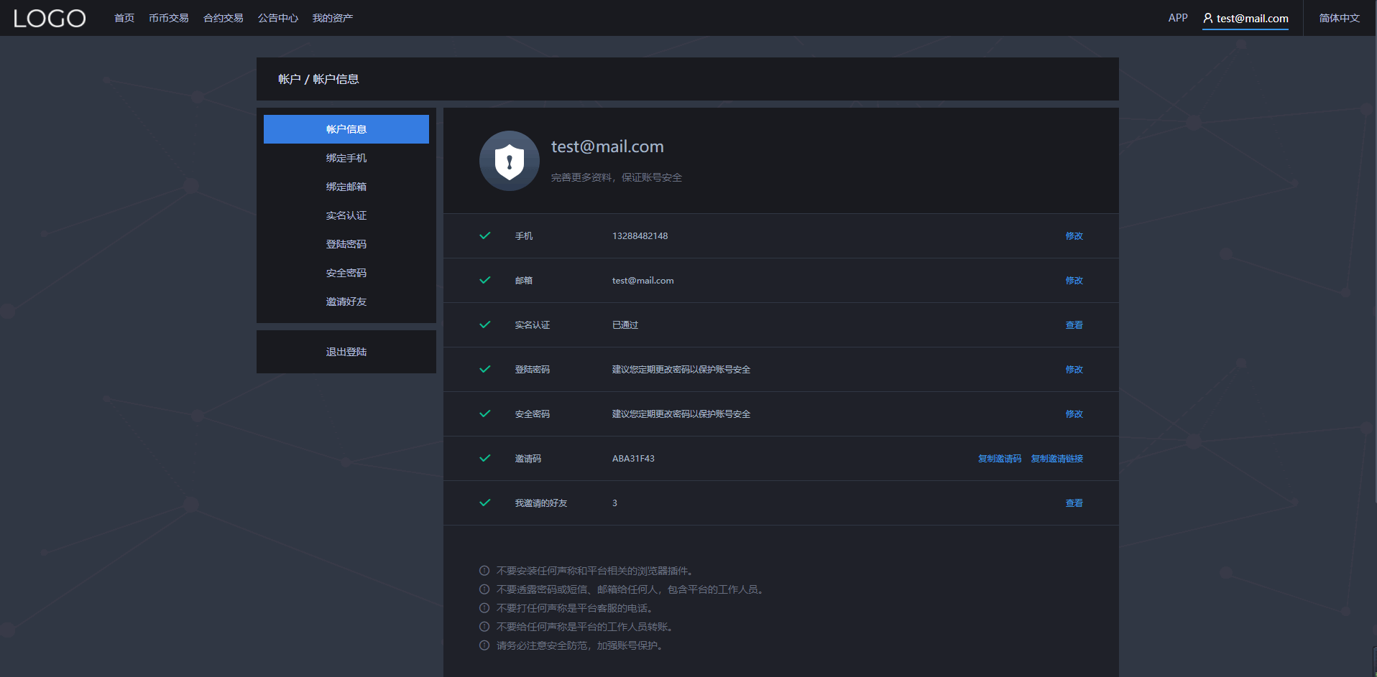Click 复制邀请码 to copy invite code
This screenshot has width=1377, height=677.
(999, 458)
